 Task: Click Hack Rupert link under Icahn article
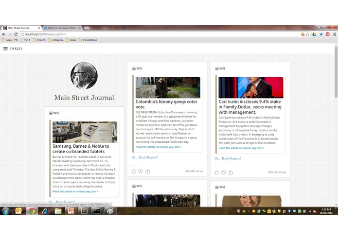tap(228, 158)
